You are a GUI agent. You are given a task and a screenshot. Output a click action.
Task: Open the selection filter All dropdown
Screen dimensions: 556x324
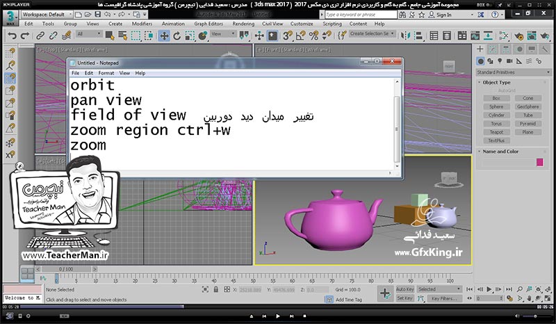(89, 34)
